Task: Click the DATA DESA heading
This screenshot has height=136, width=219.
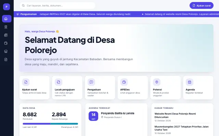Action: (29, 108)
